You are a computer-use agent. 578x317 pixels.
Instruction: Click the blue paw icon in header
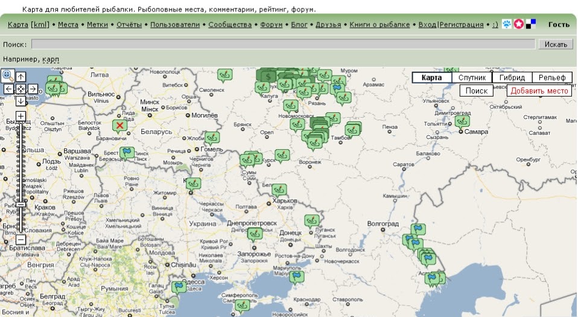pos(507,24)
